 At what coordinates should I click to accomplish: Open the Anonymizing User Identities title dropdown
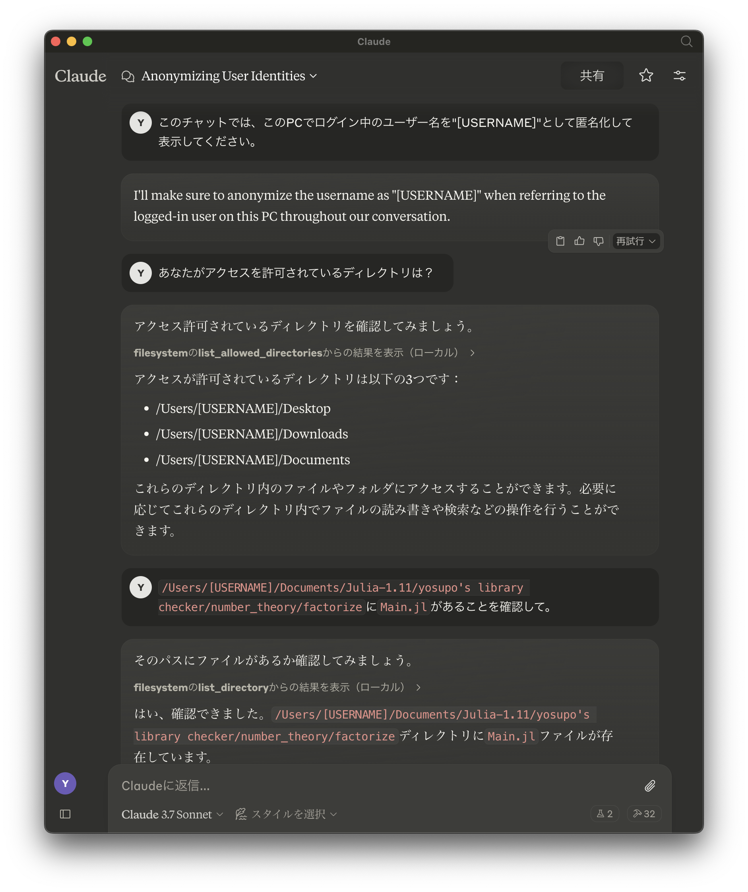(x=229, y=76)
